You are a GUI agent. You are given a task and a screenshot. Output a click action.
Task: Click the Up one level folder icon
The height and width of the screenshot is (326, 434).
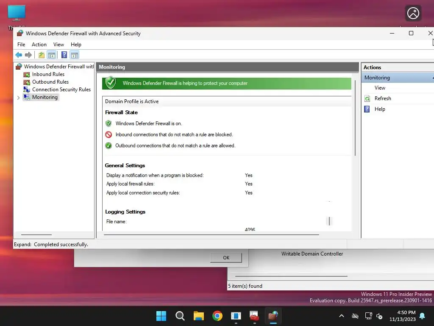42,55
